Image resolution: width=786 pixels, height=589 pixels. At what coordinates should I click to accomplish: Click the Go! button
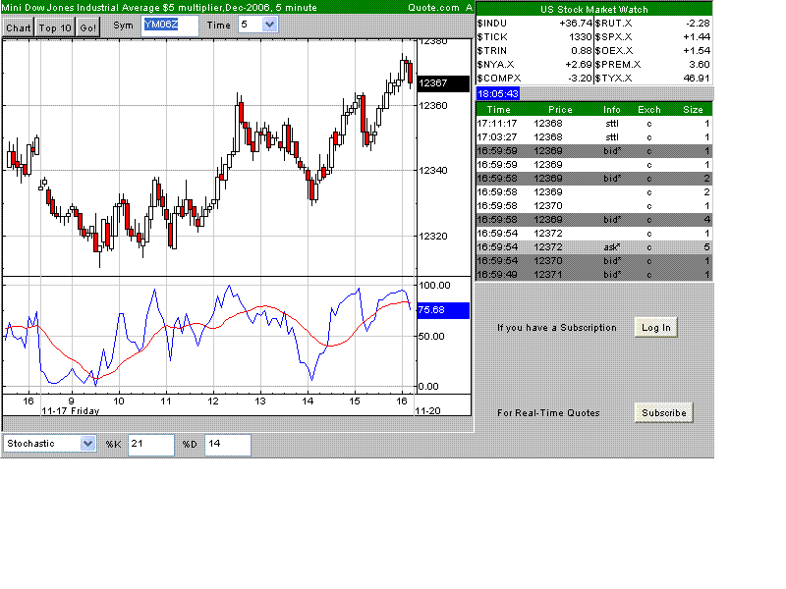(x=87, y=27)
